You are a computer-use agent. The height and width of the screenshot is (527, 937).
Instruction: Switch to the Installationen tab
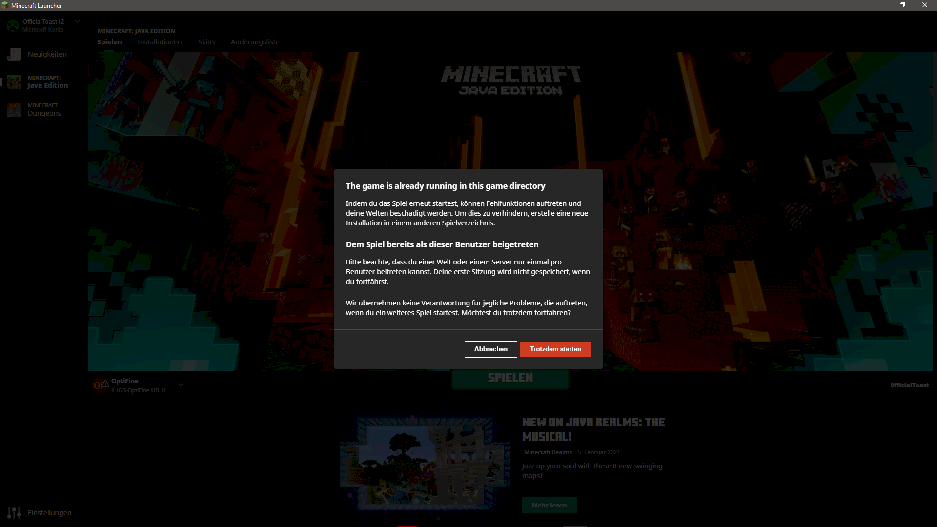coord(160,42)
